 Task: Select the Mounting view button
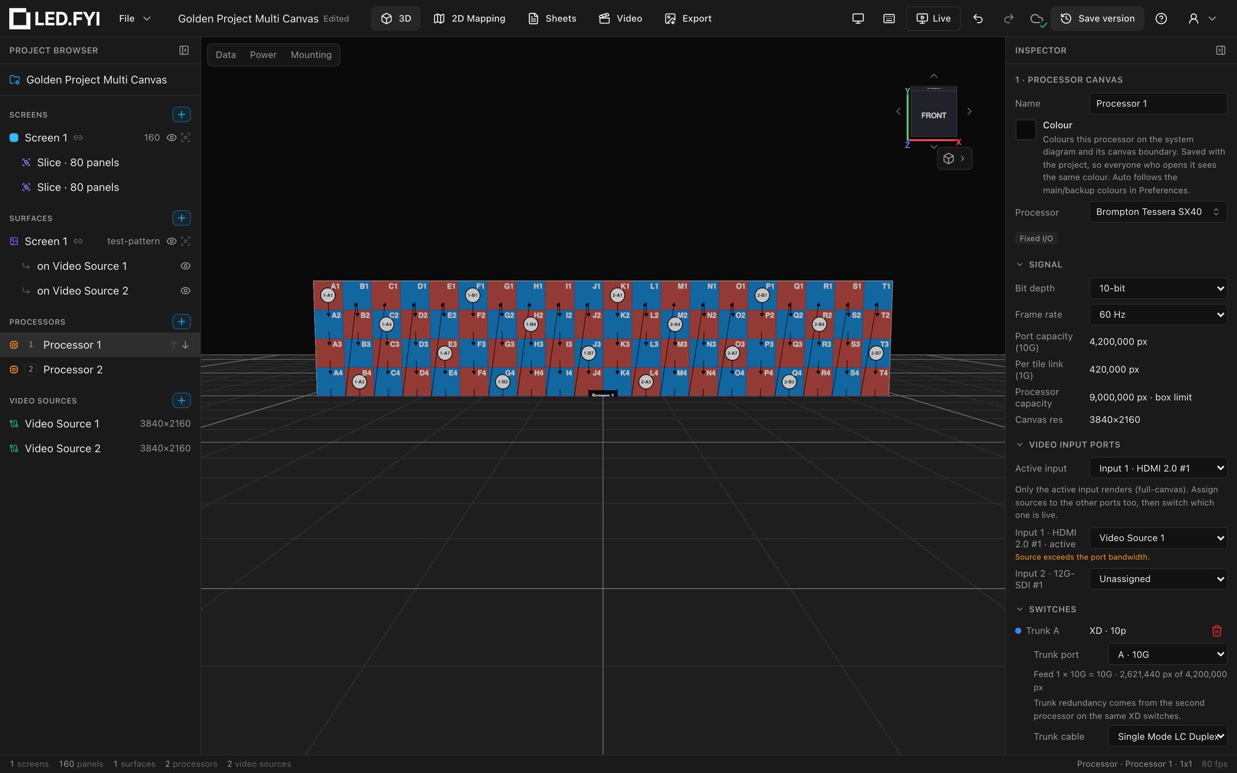pos(311,55)
